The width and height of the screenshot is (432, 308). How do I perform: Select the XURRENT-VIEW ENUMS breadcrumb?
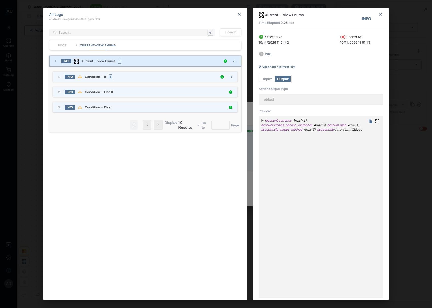98,45
